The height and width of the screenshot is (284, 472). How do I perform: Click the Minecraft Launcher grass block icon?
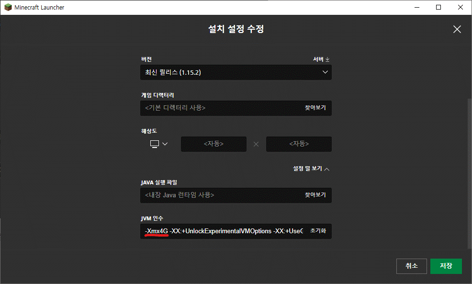click(8, 7)
